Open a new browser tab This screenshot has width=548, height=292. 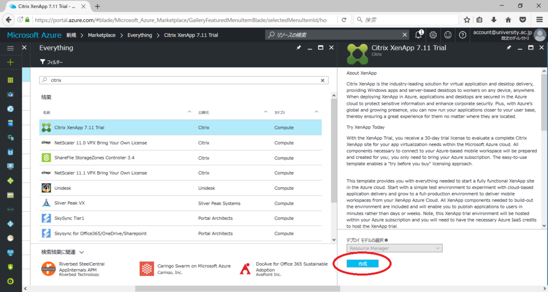click(97, 6)
